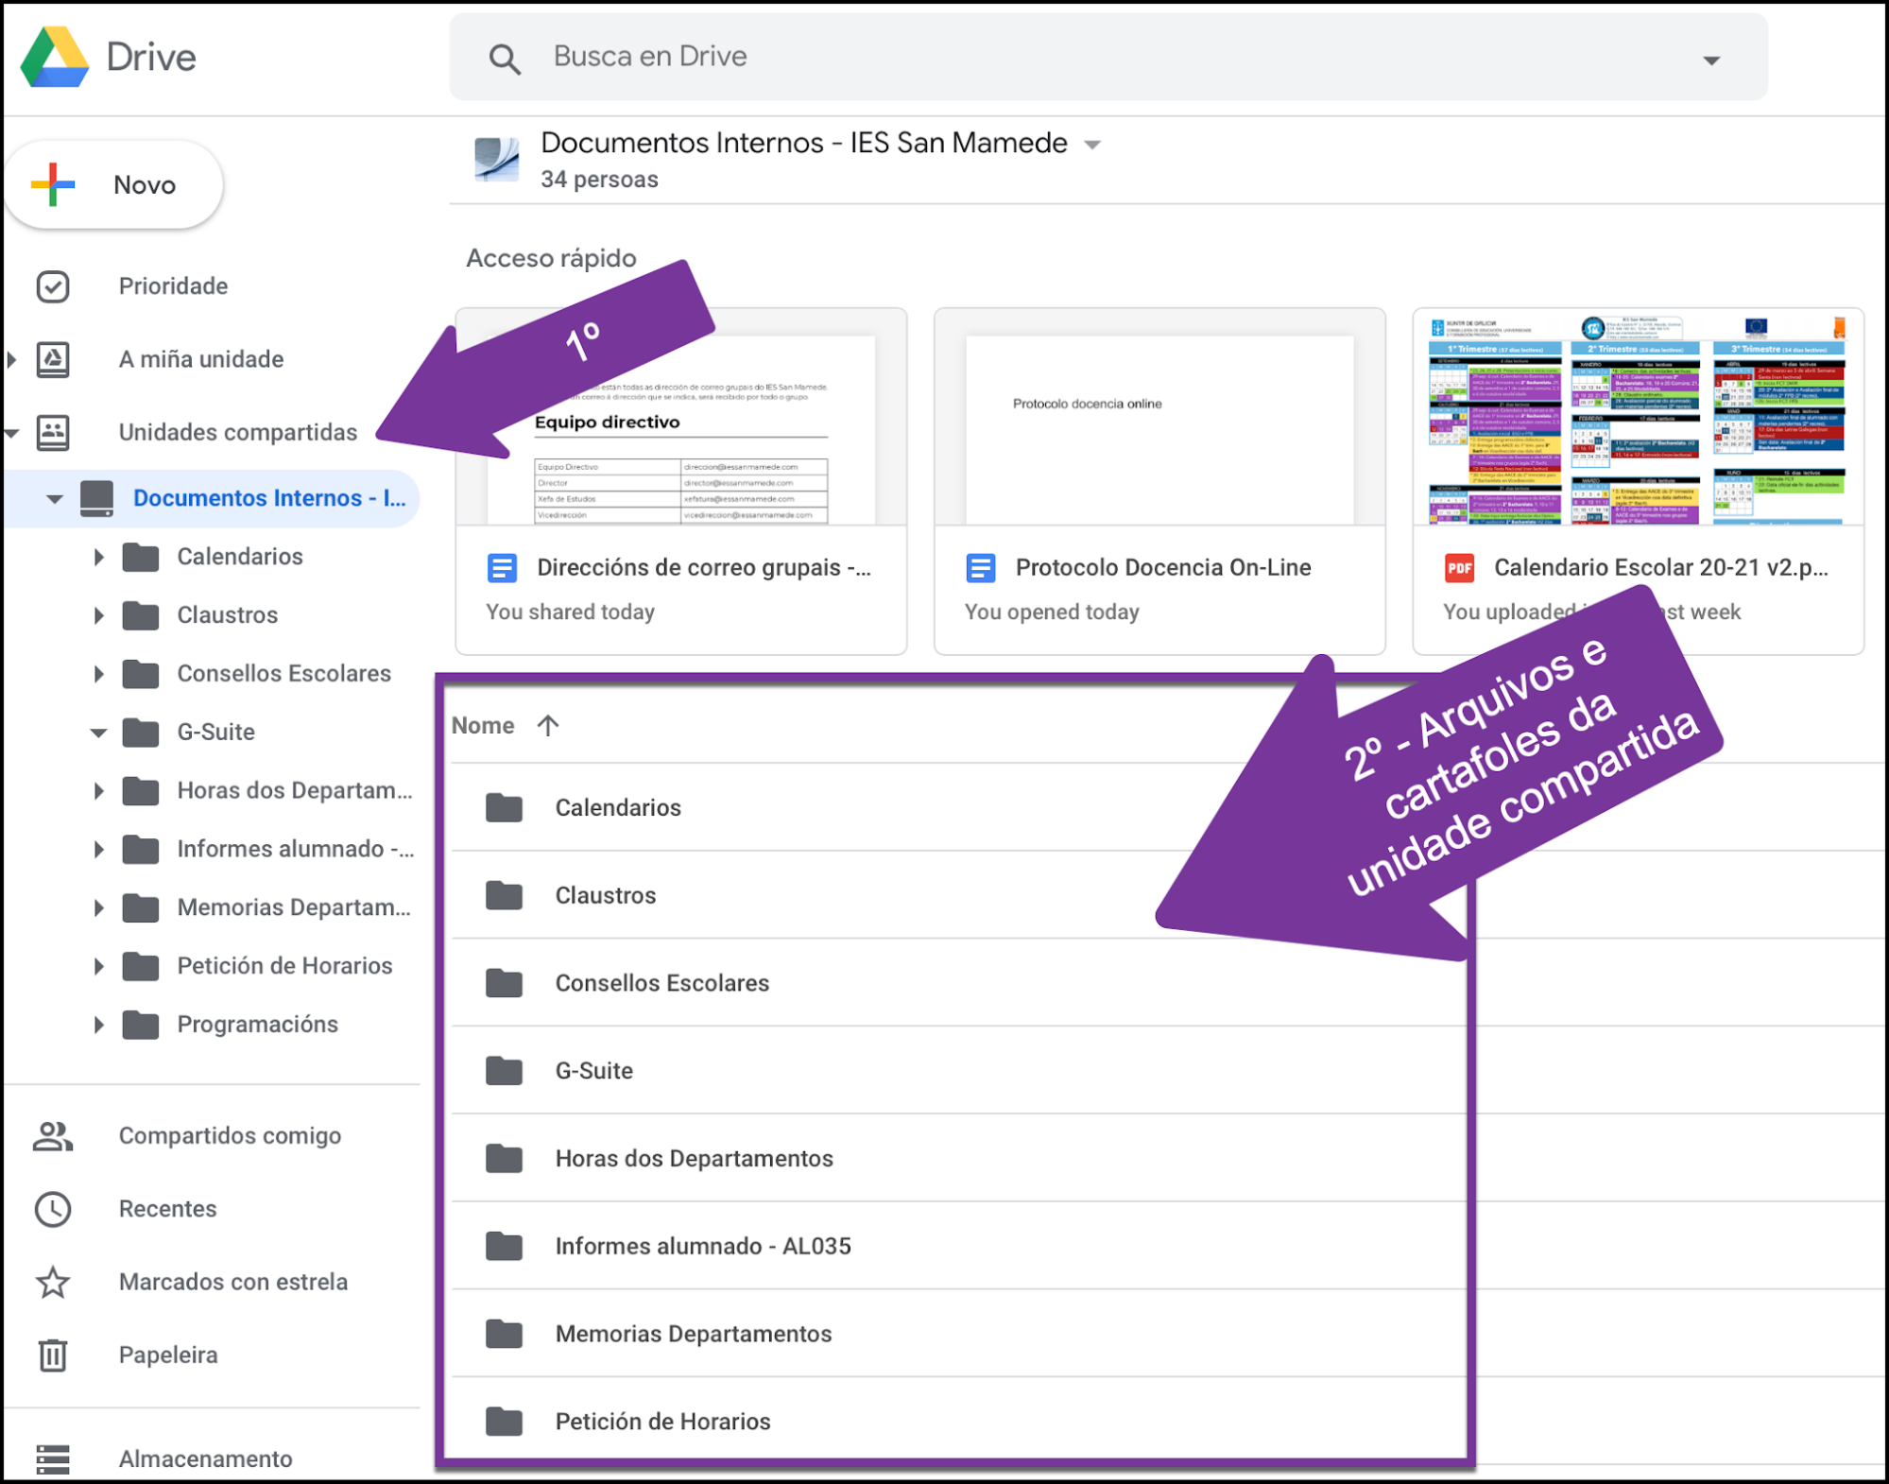Open Protocolo Docencia On-Line card
Screen dimensions: 1889x1484
tap(1159, 480)
